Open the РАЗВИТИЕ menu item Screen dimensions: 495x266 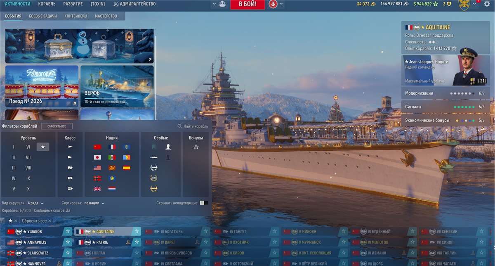coord(73,4)
